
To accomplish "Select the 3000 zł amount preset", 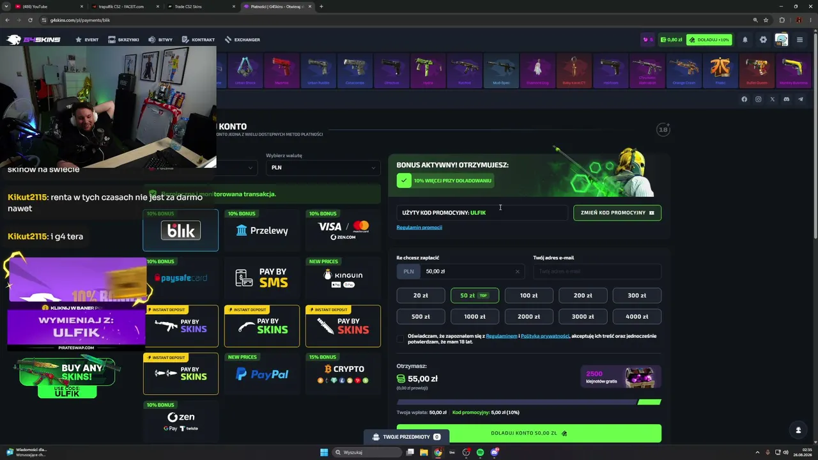I will (x=583, y=317).
